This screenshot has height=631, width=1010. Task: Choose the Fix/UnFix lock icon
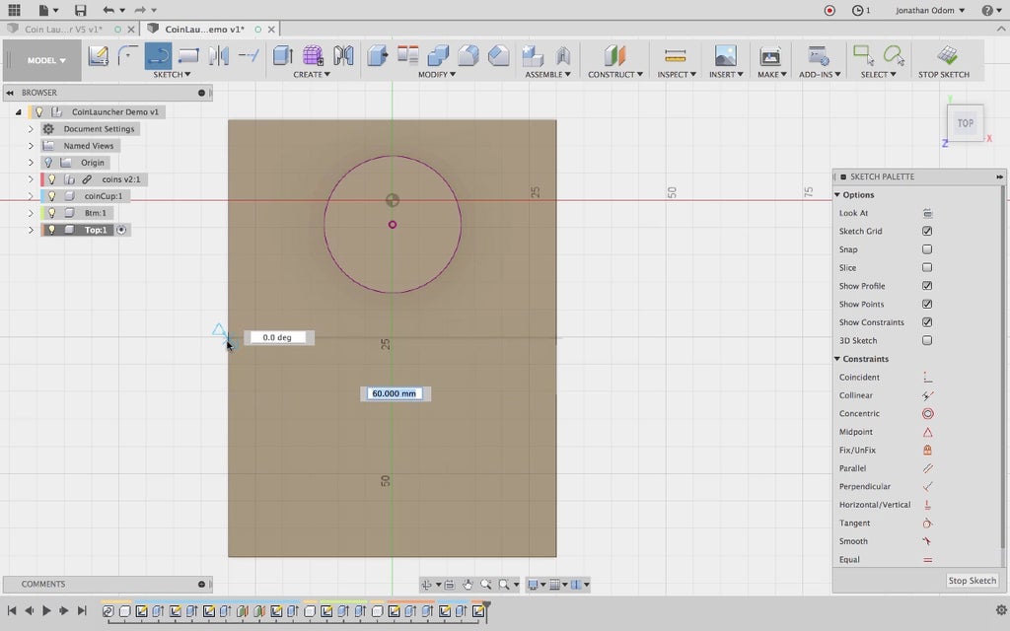[x=927, y=451]
